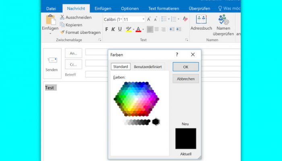Increase paragraph indent

(178, 29)
